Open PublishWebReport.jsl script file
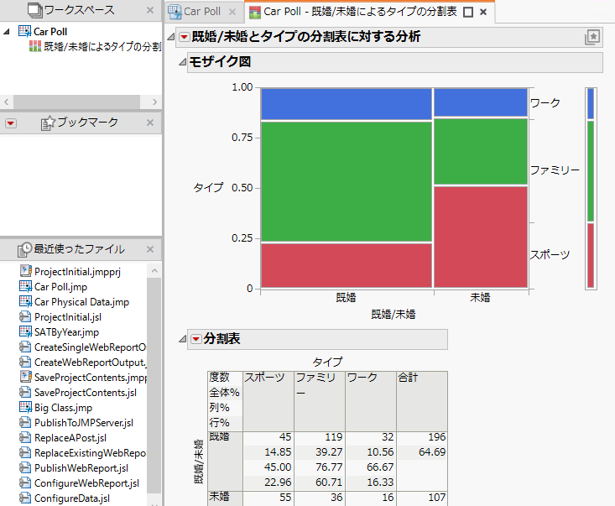The width and height of the screenshot is (615, 506). point(74,468)
